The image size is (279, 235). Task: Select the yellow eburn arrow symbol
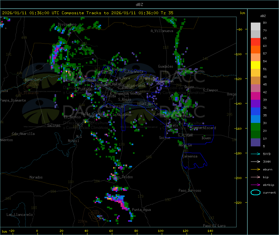point(255,169)
